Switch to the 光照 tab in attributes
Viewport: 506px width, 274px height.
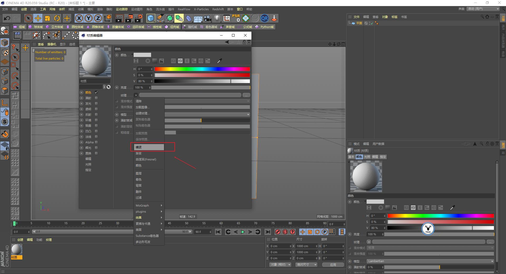pyautogui.click(x=367, y=157)
